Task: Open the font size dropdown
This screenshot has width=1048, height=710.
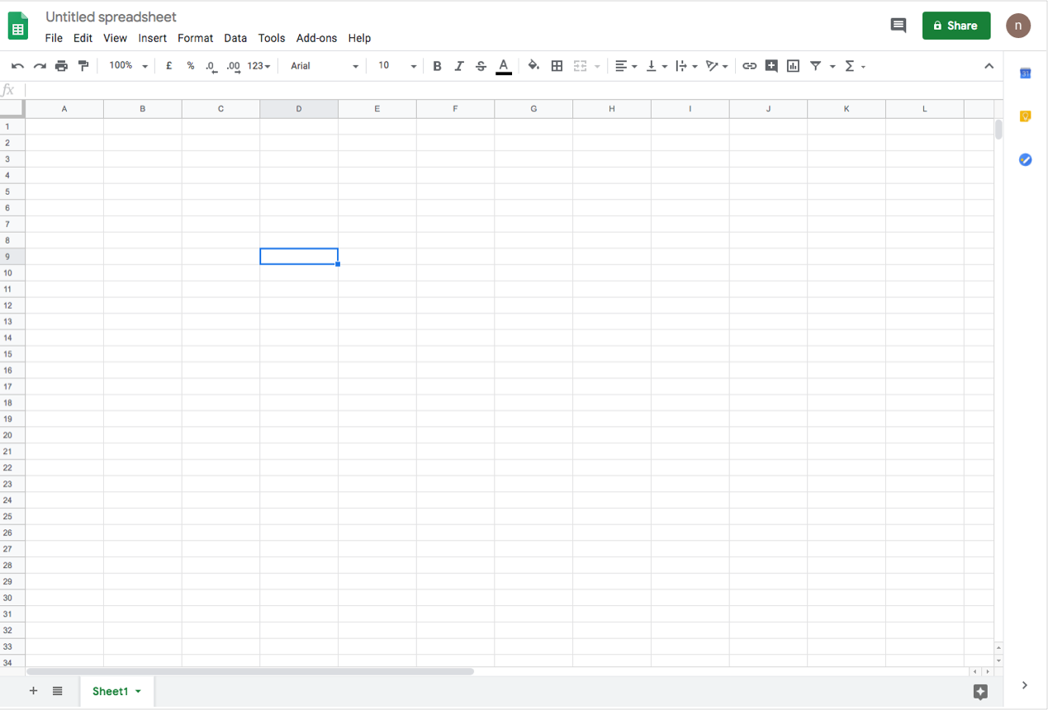Action: point(396,66)
